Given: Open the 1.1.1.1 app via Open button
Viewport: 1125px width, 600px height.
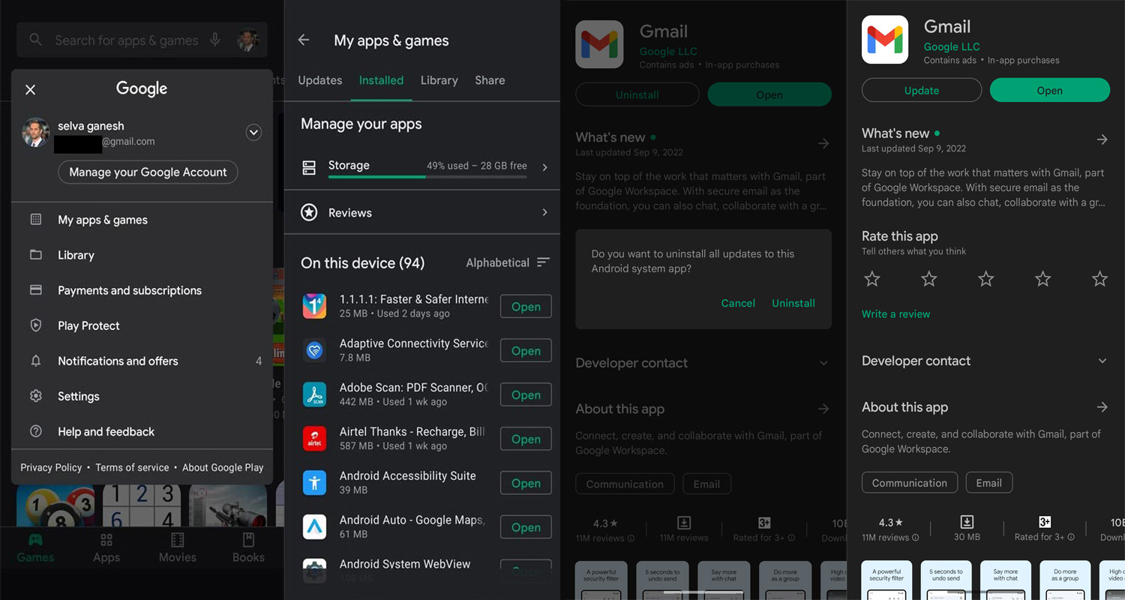Looking at the screenshot, I should click(x=526, y=307).
